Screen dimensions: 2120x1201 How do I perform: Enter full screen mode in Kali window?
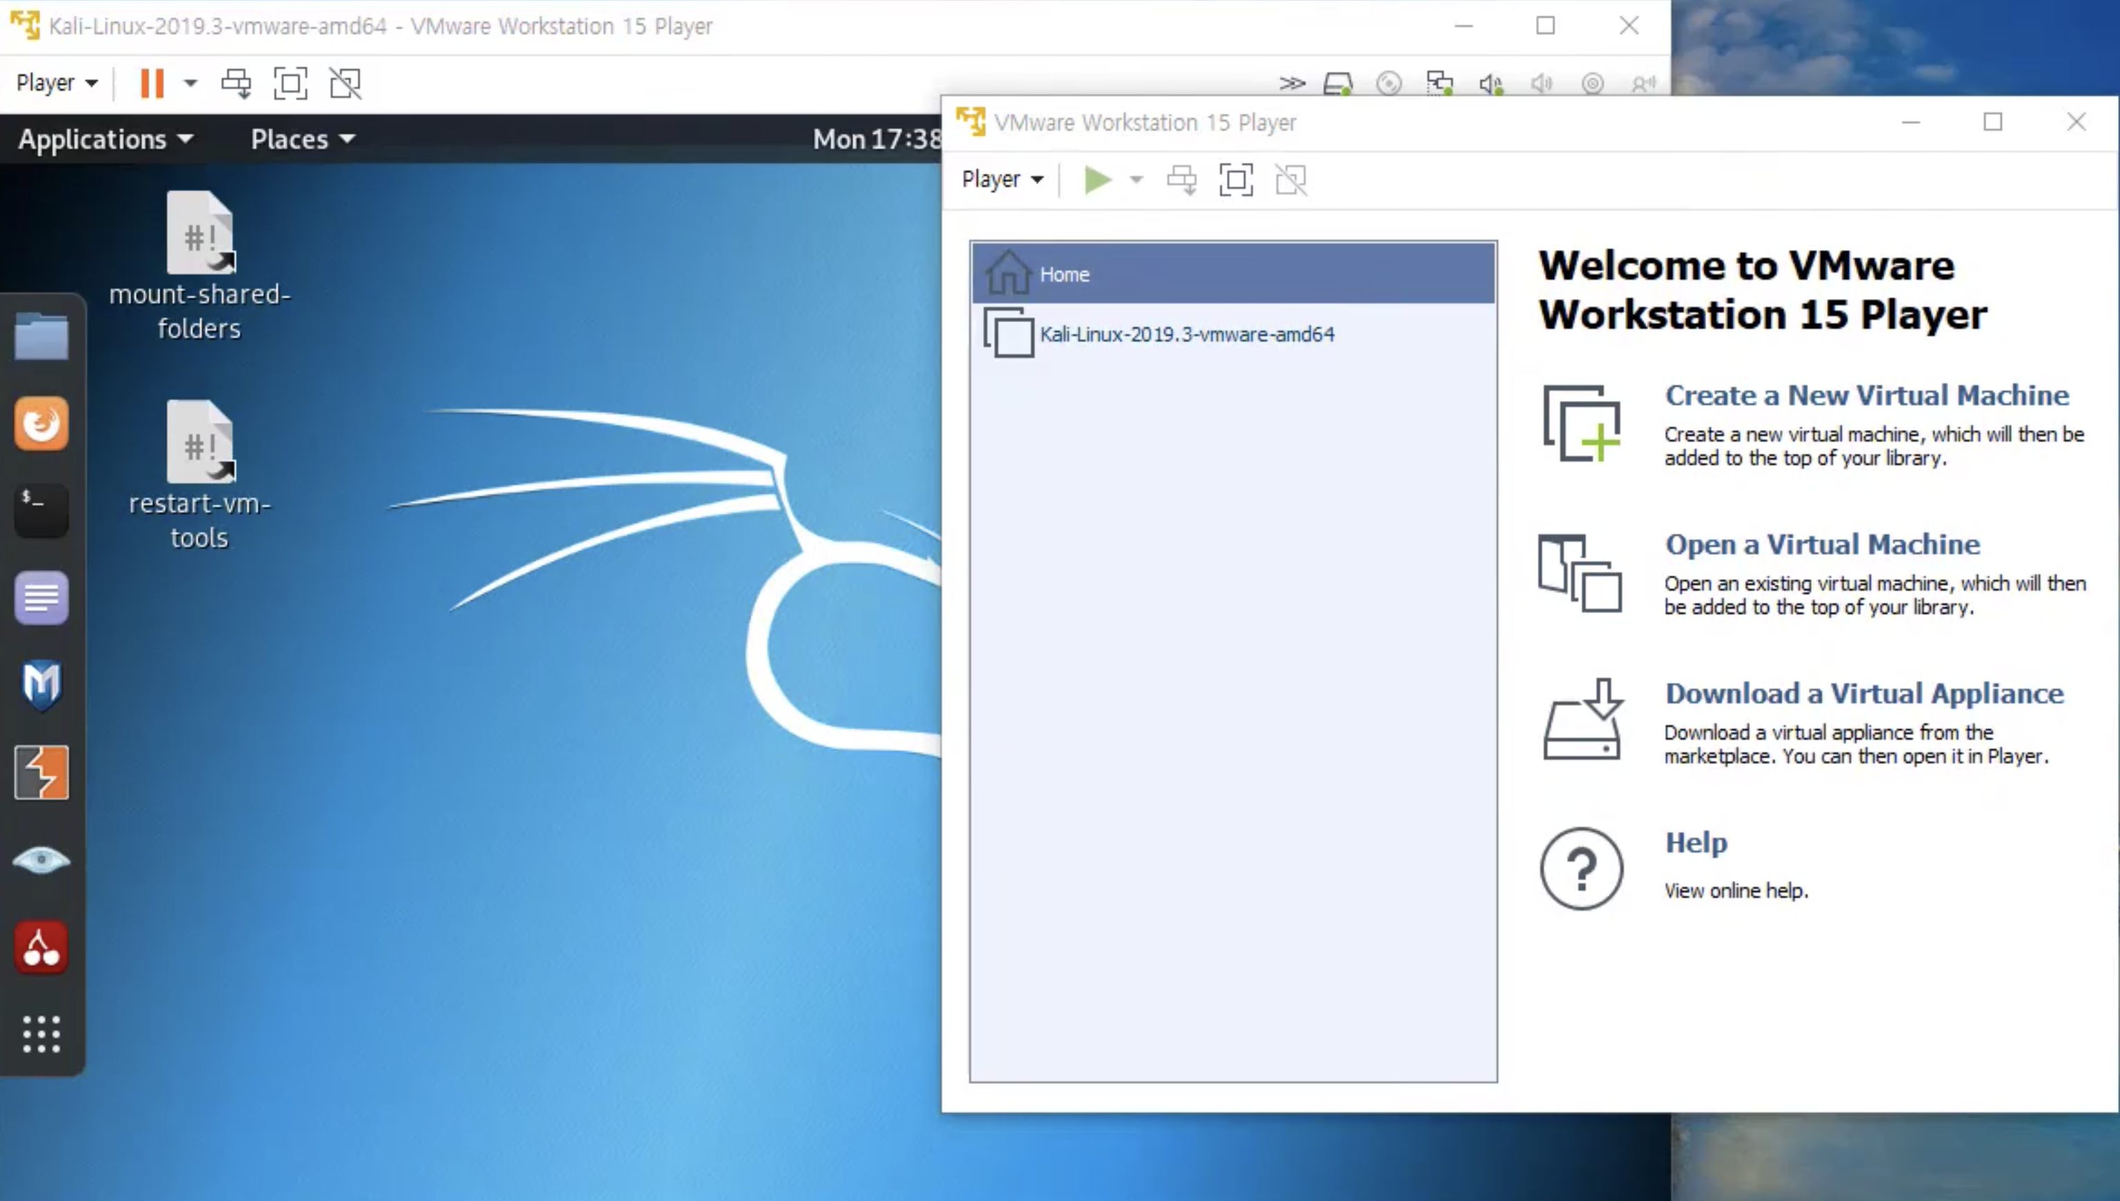290,83
